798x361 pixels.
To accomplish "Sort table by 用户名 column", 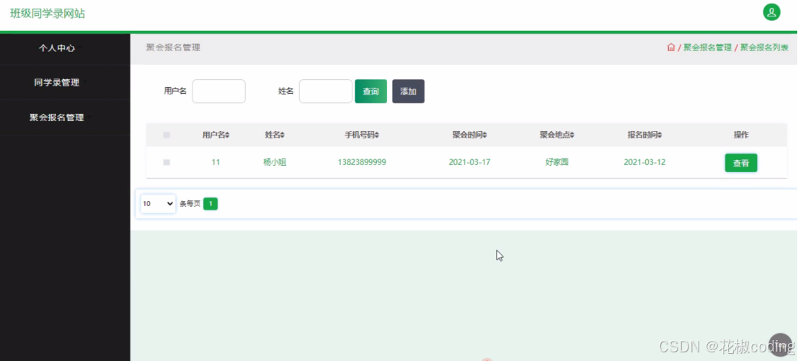I will 216,135.
